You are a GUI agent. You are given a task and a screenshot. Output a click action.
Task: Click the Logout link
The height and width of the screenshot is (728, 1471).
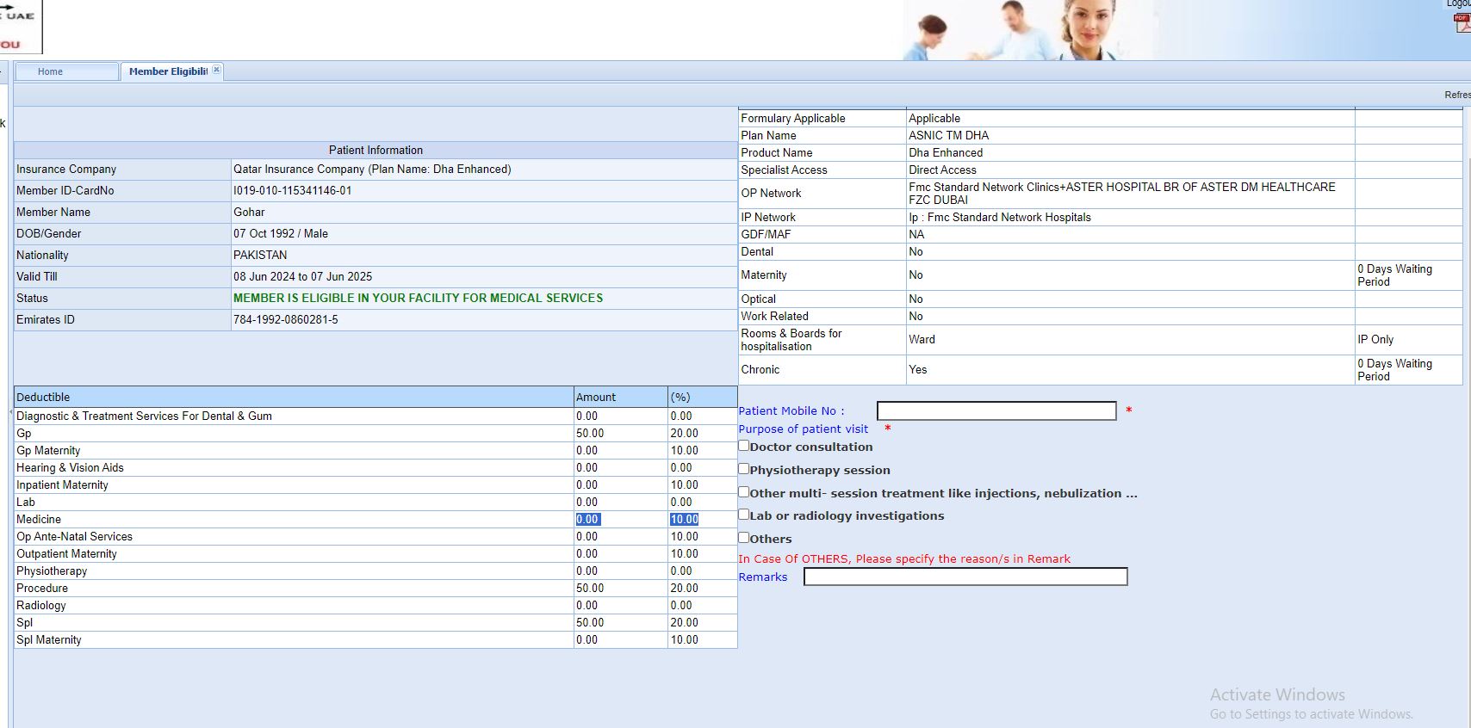click(1460, 4)
